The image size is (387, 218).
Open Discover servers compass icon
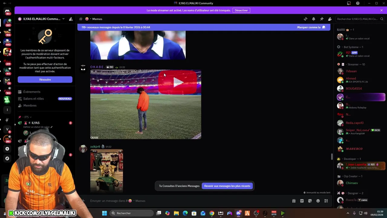[x=7, y=158]
